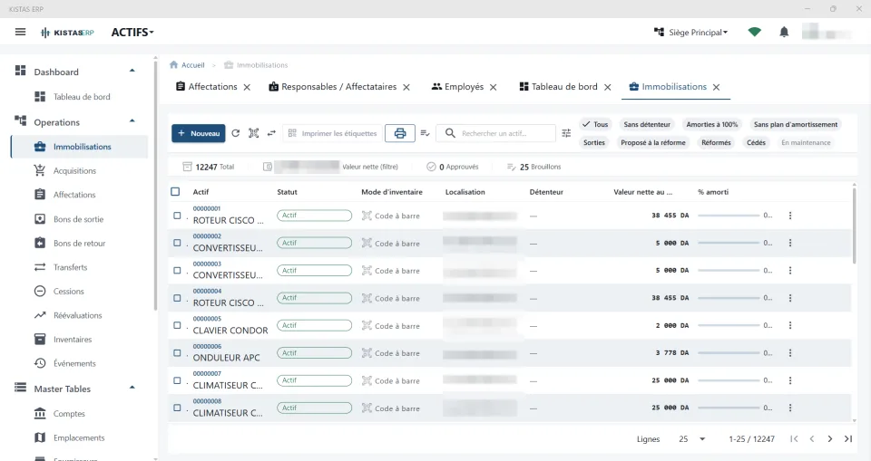Check the row 00000004 ROTEUR CISCO
The height and width of the screenshot is (461, 871).
(x=177, y=298)
